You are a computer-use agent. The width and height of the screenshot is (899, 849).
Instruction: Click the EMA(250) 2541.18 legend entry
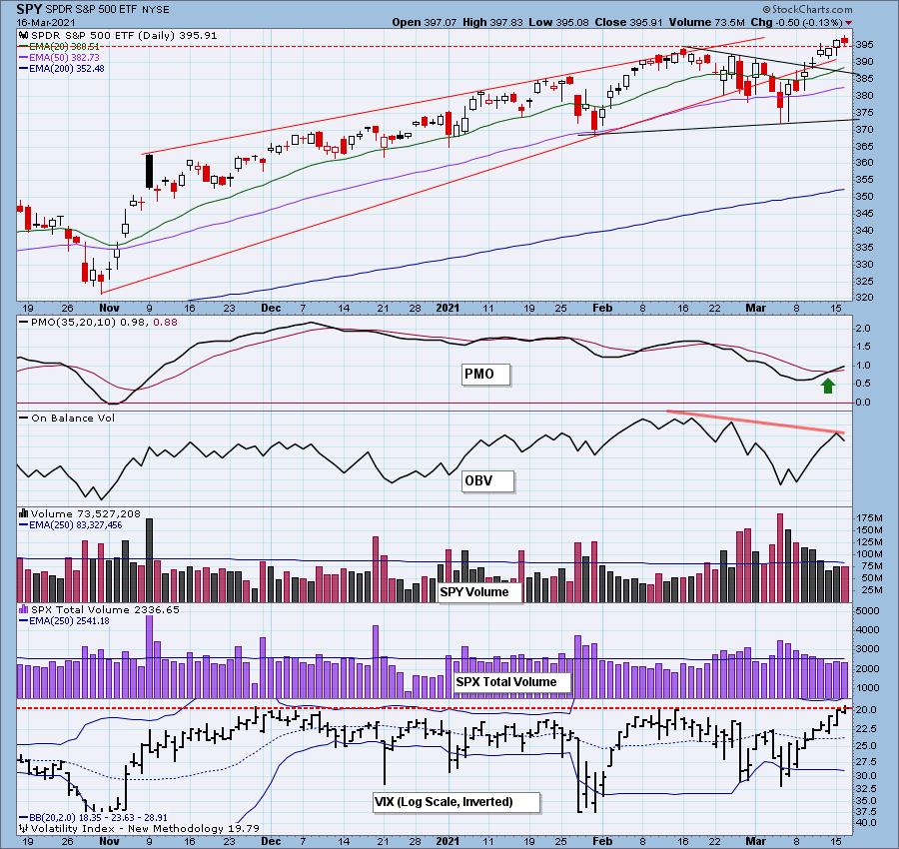pyautogui.click(x=65, y=621)
